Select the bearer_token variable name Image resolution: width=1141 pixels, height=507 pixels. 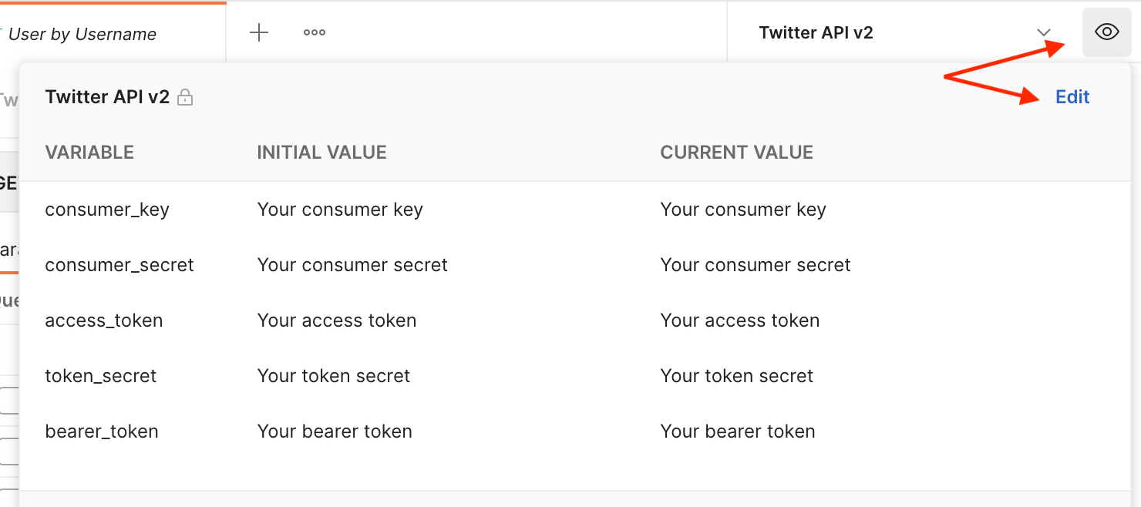point(102,431)
